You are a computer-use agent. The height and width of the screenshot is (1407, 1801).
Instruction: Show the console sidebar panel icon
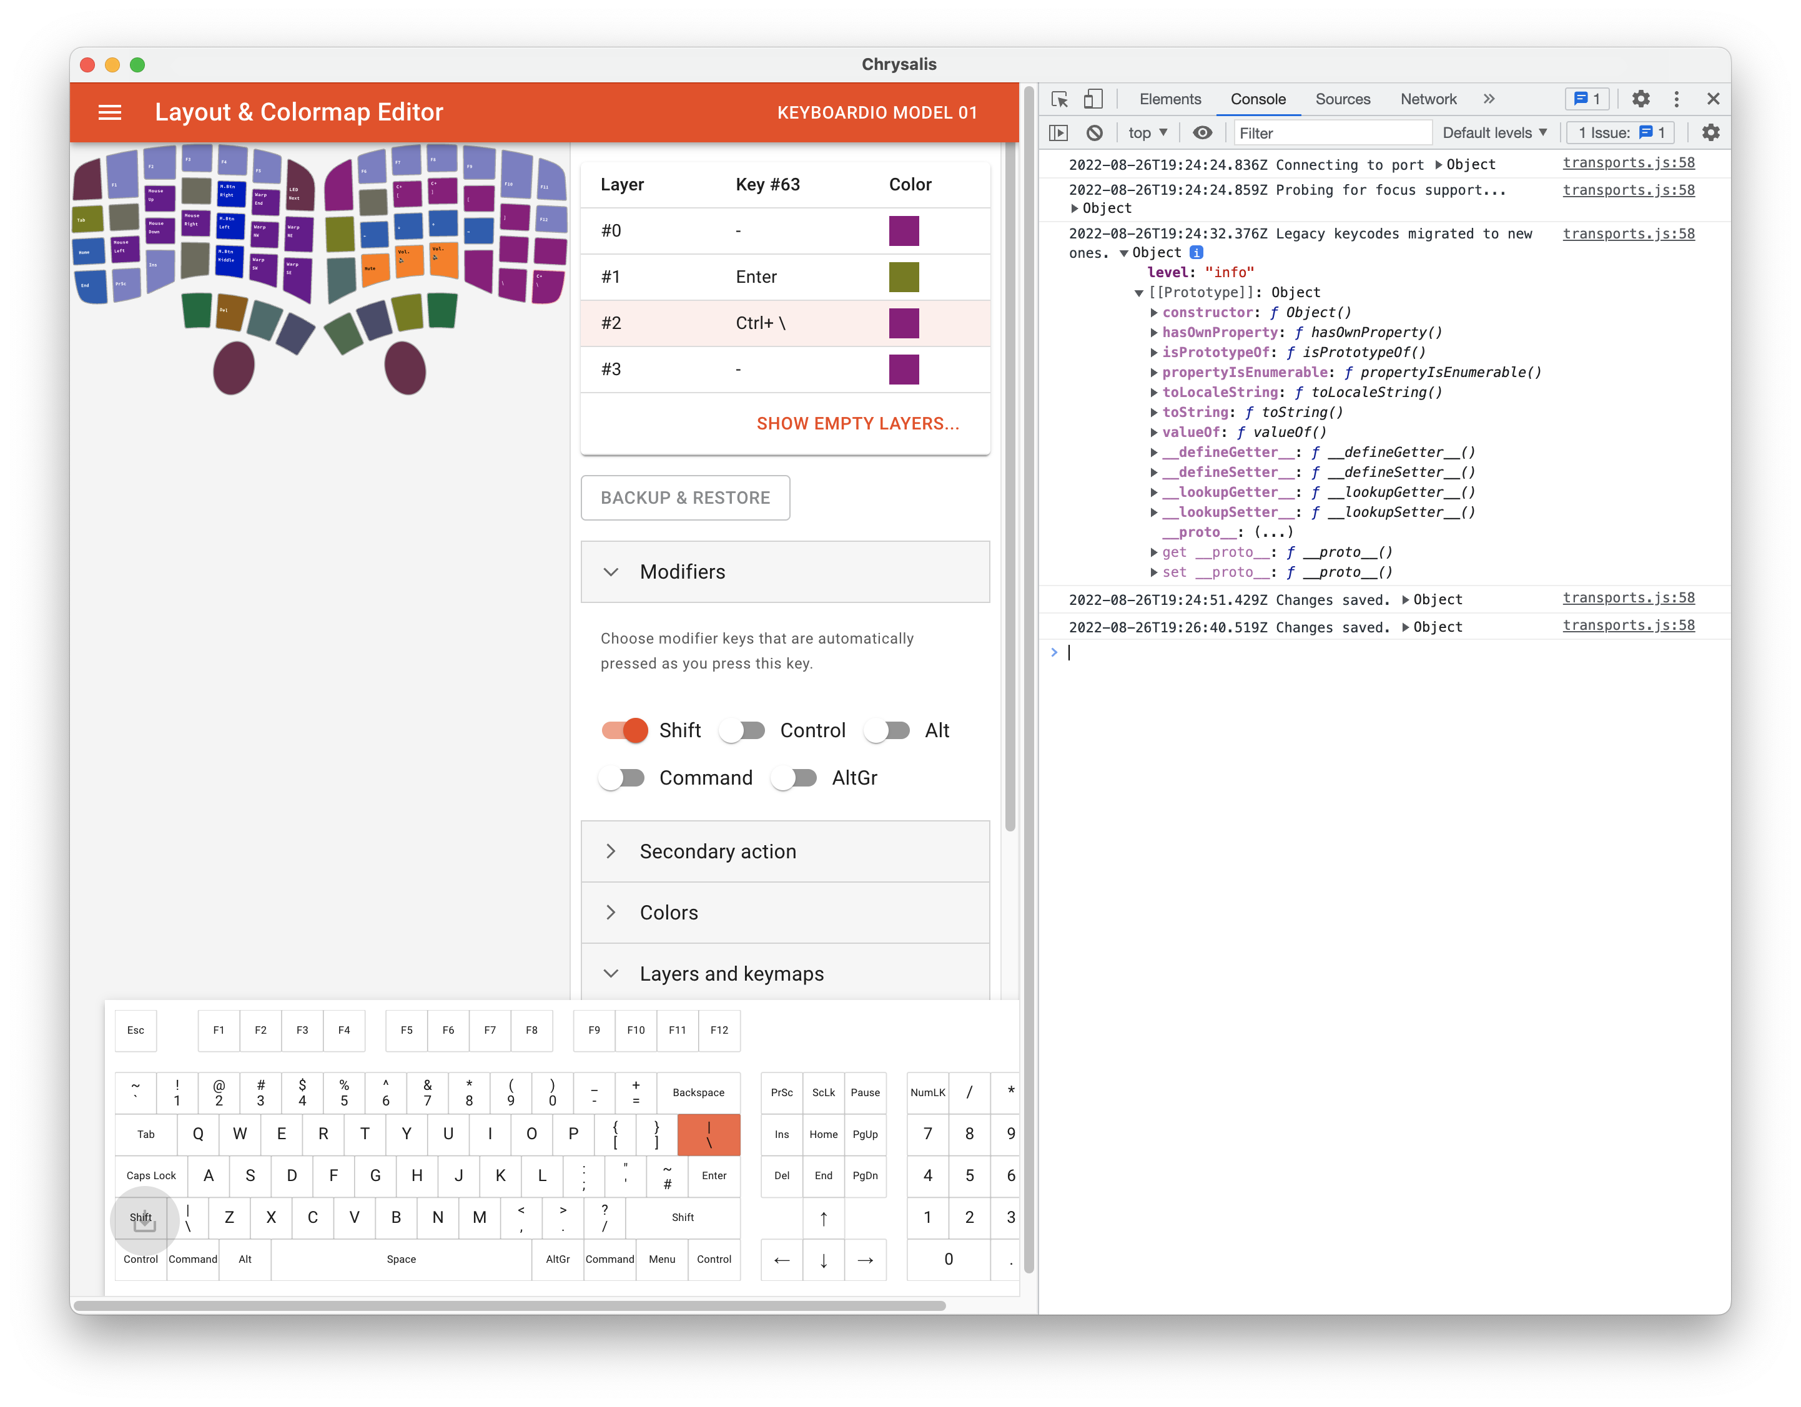(1060, 133)
